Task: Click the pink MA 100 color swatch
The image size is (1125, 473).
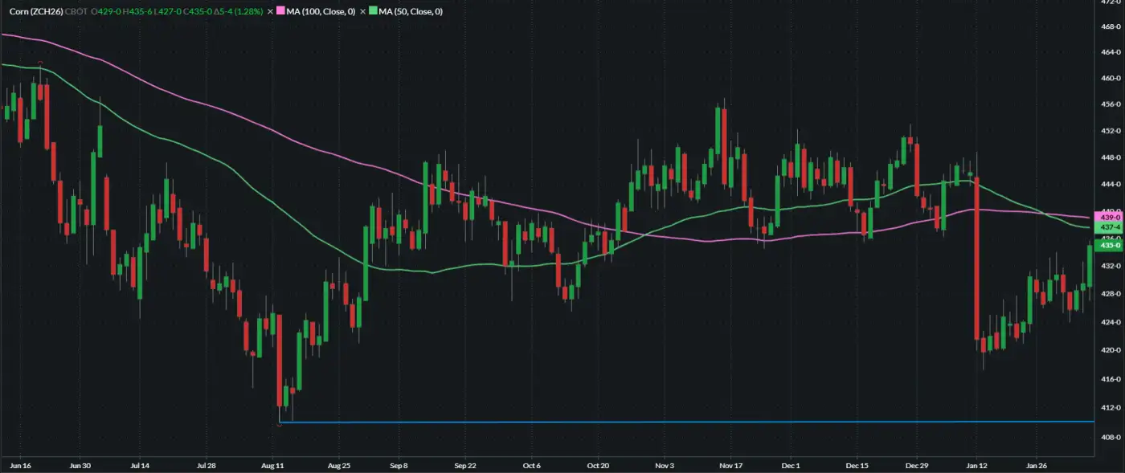Action: tap(280, 12)
